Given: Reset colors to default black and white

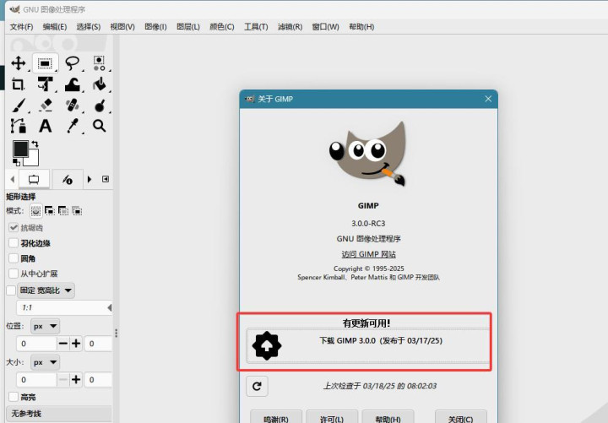Looking at the screenshot, I should pyautogui.click(x=16, y=161).
